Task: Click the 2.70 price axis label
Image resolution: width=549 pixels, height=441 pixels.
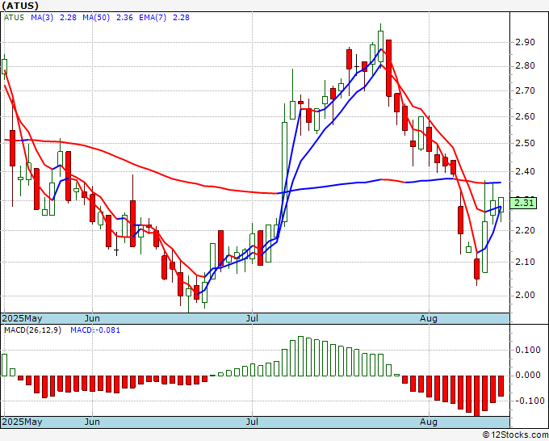Action: [x=526, y=90]
